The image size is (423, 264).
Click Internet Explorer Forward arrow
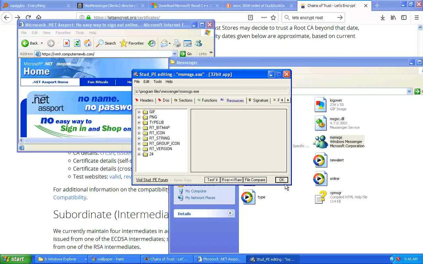51,43
